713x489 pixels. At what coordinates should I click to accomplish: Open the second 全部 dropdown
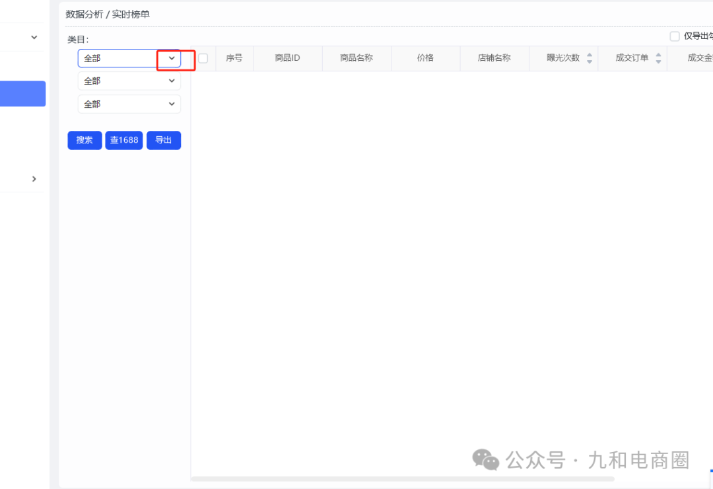click(x=129, y=81)
